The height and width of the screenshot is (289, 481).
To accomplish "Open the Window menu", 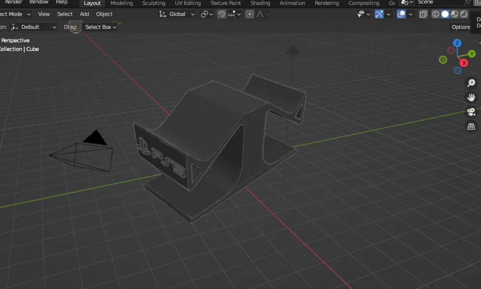I will (x=39, y=2).
